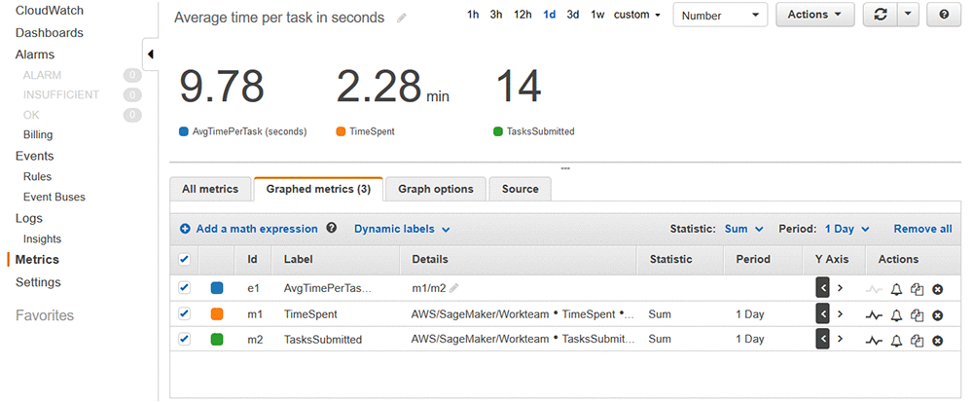Image resolution: width=973 pixels, height=402 pixels.
Task: Duplicate the m1 TimeSpent metric
Action: click(917, 315)
